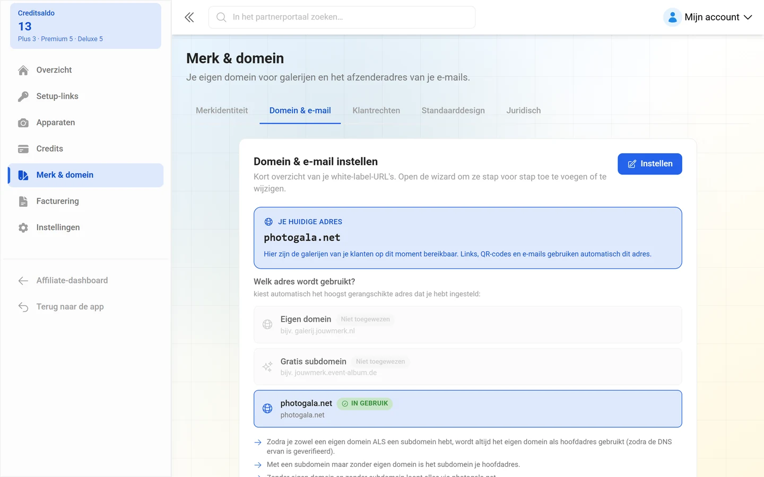The image size is (764, 477).
Task: Click the Setup-links key icon
Action: [23, 96]
